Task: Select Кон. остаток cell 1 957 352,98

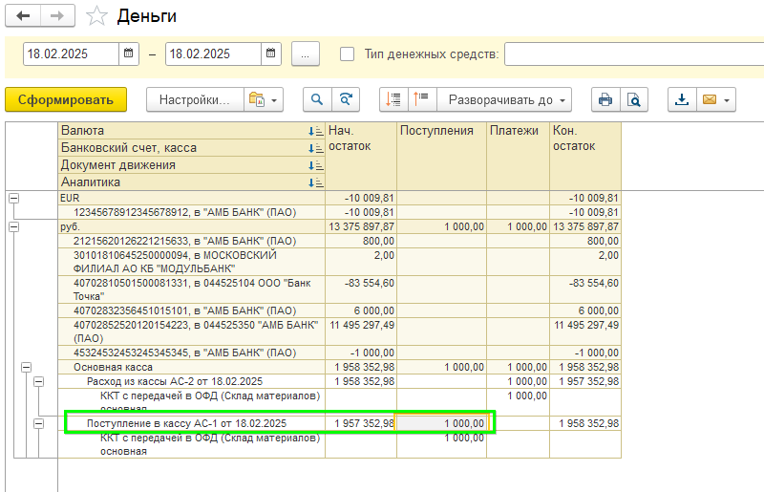Action: click(x=585, y=381)
